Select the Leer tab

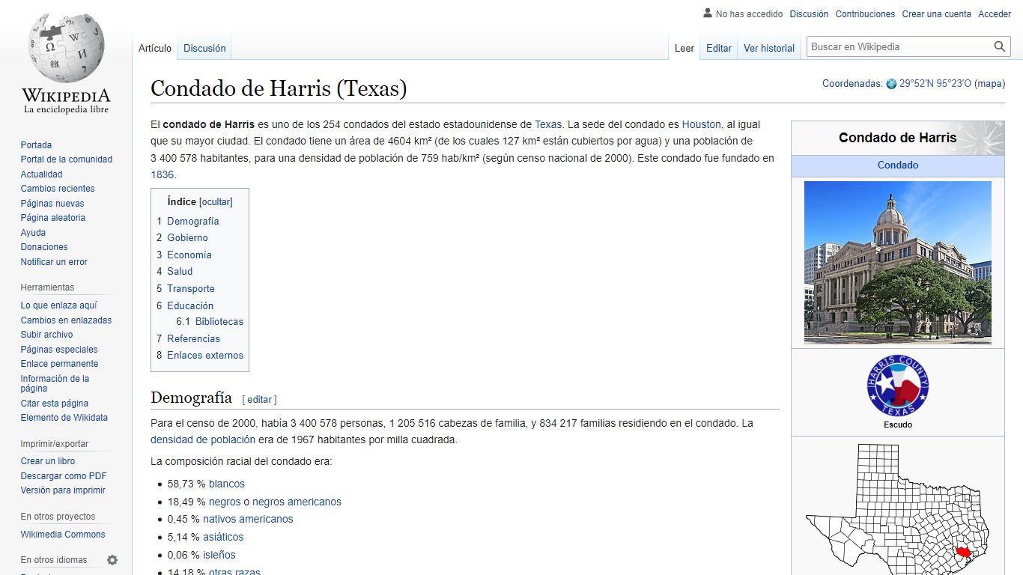tap(684, 48)
